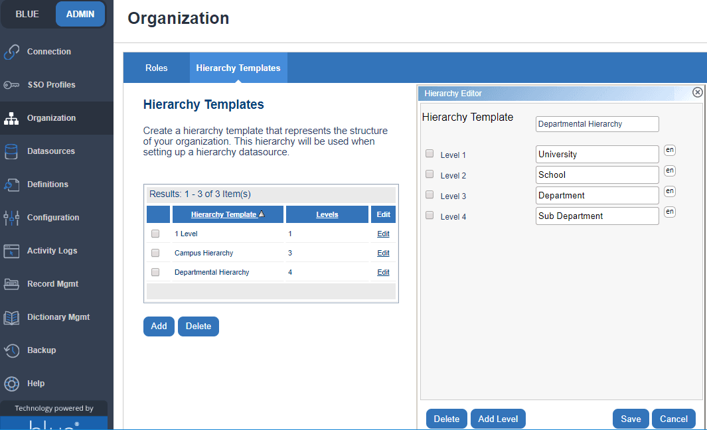The height and width of the screenshot is (430, 707).
Task: Click the SSO Profiles key icon
Action: tap(11, 85)
